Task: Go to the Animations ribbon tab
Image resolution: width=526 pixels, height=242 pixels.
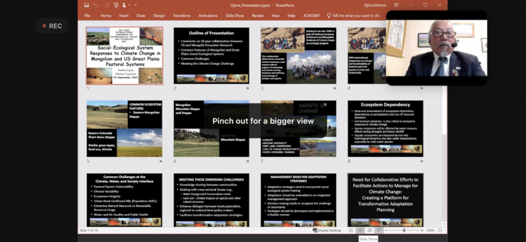Action: click(208, 15)
